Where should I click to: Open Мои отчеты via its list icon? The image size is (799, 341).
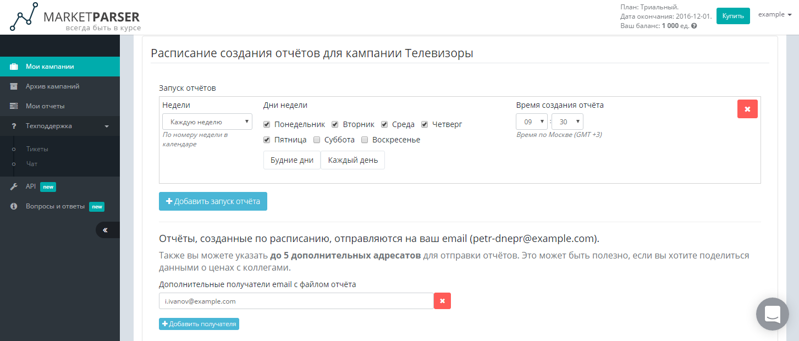[14, 106]
